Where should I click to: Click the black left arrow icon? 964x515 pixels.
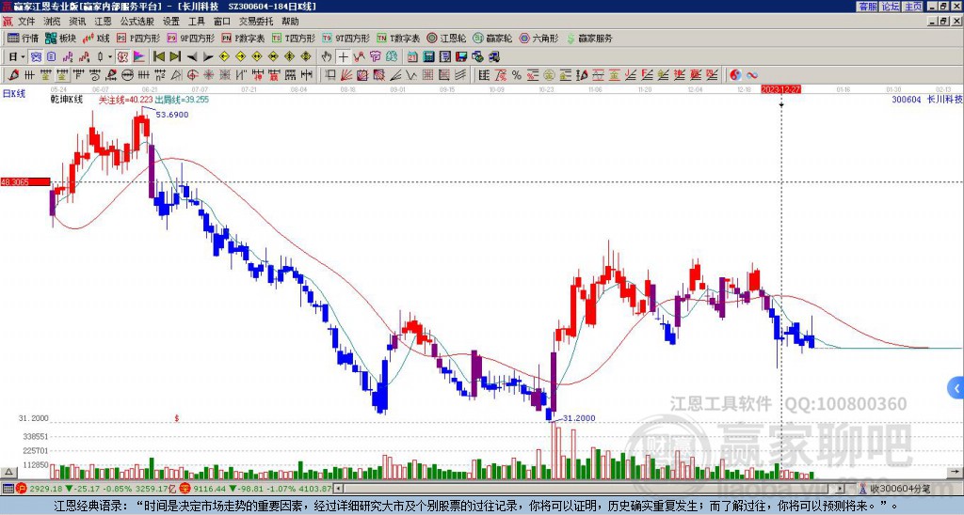(x=192, y=56)
